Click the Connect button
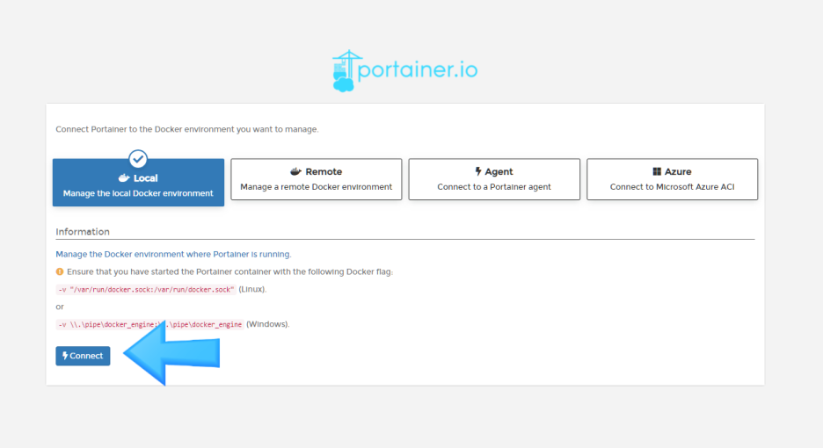 (x=83, y=356)
